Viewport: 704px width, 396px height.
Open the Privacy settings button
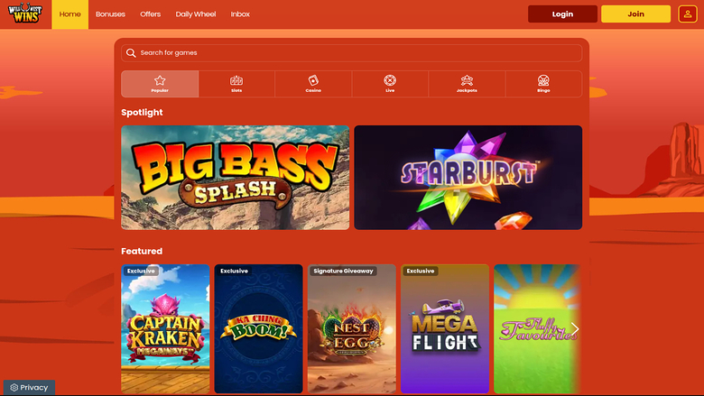click(x=29, y=387)
